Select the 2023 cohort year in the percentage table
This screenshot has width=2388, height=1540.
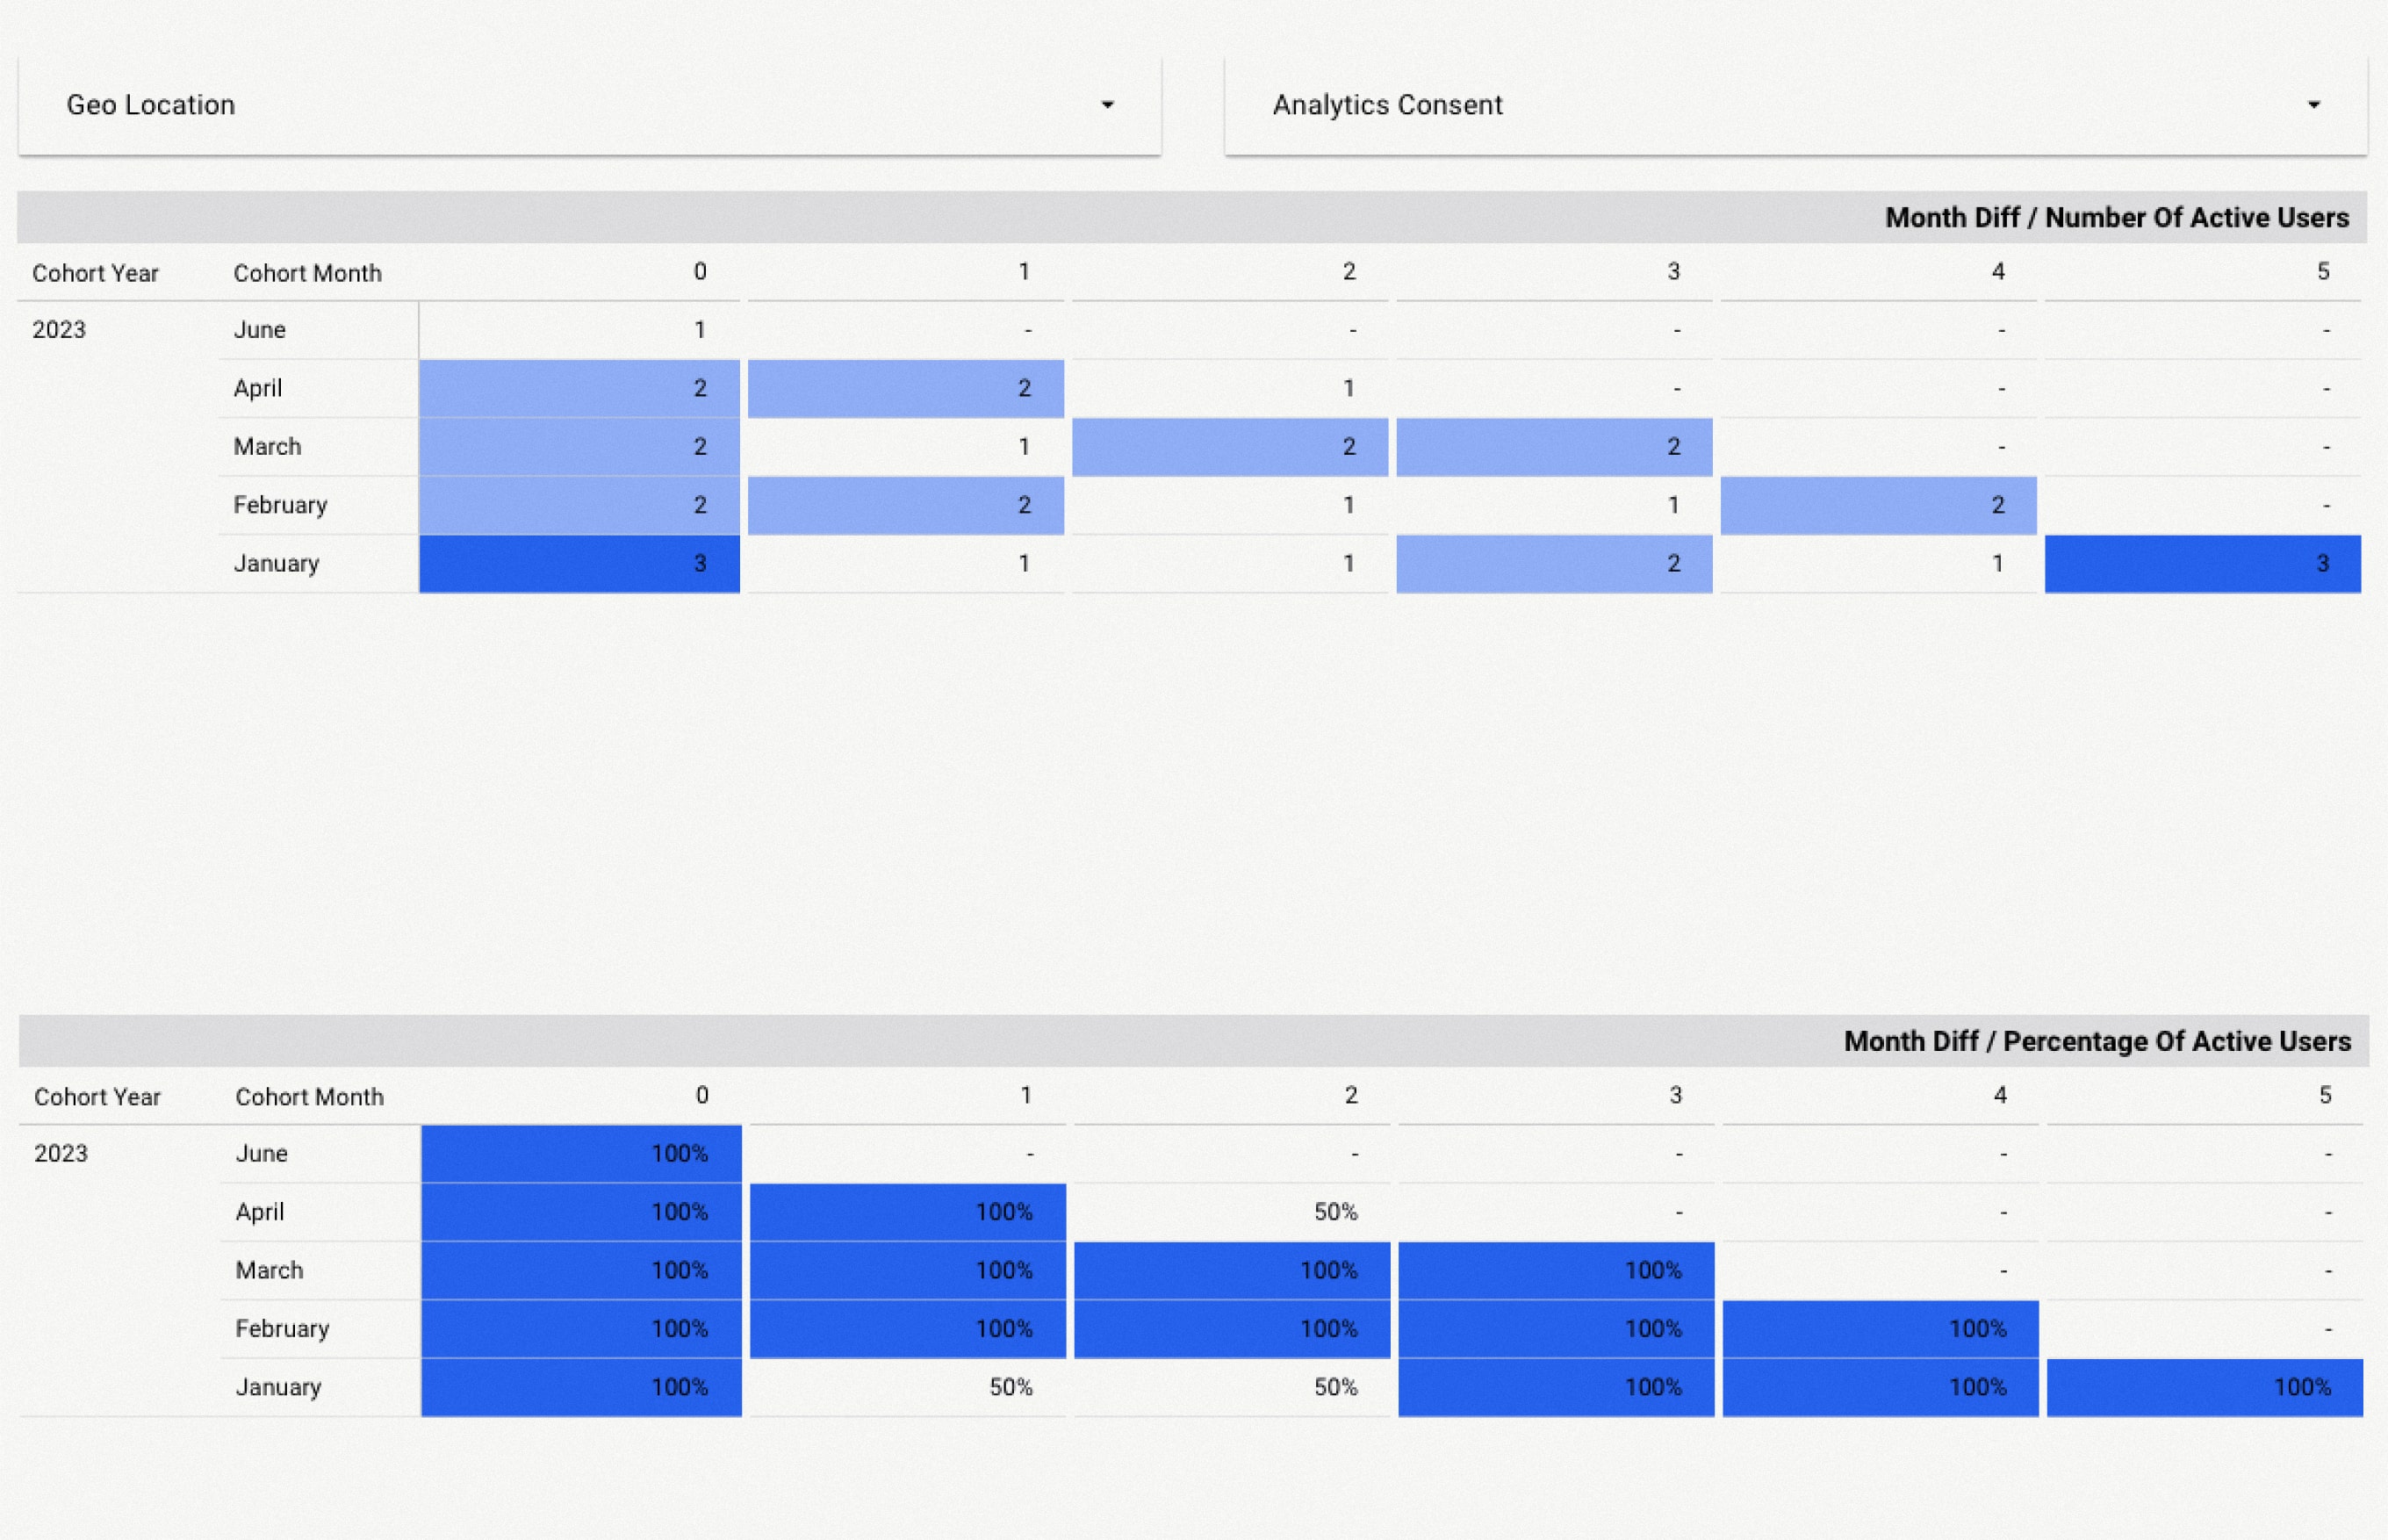click(61, 1154)
